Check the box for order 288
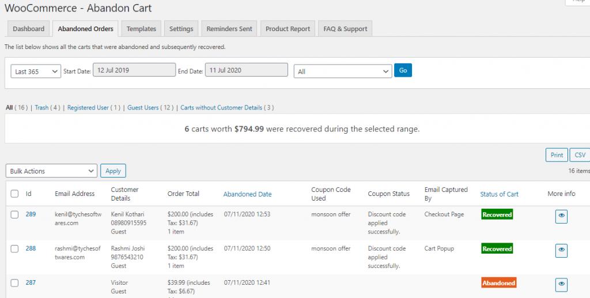Screen dimensions: 590x298 pyautogui.click(x=14, y=248)
